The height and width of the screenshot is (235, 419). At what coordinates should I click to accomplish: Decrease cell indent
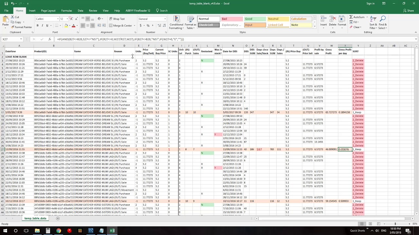click(x=99, y=25)
